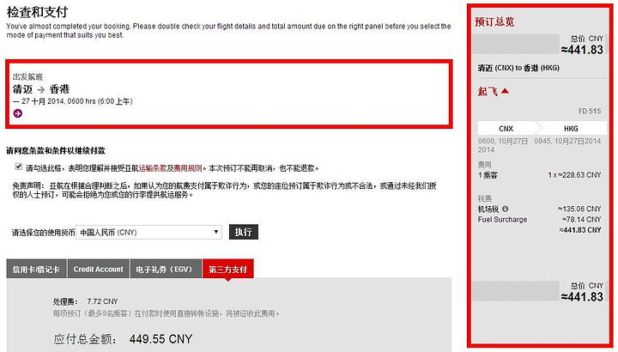Click the 起飞 heading in booking summary
The width and height of the screenshot is (618, 352).
pos(488,92)
